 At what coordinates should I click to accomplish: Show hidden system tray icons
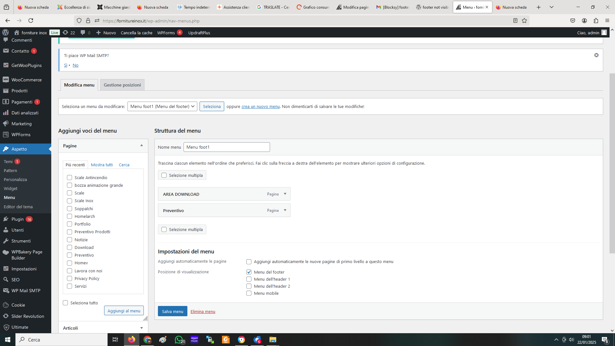point(556,340)
